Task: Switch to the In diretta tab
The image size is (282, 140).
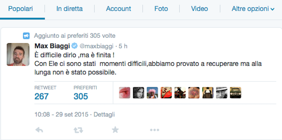Action: (x=70, y=9)
